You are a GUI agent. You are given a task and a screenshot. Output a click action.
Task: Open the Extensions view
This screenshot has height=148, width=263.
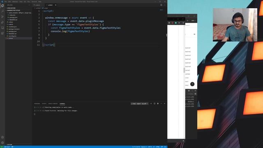click(x=2, y=33)
